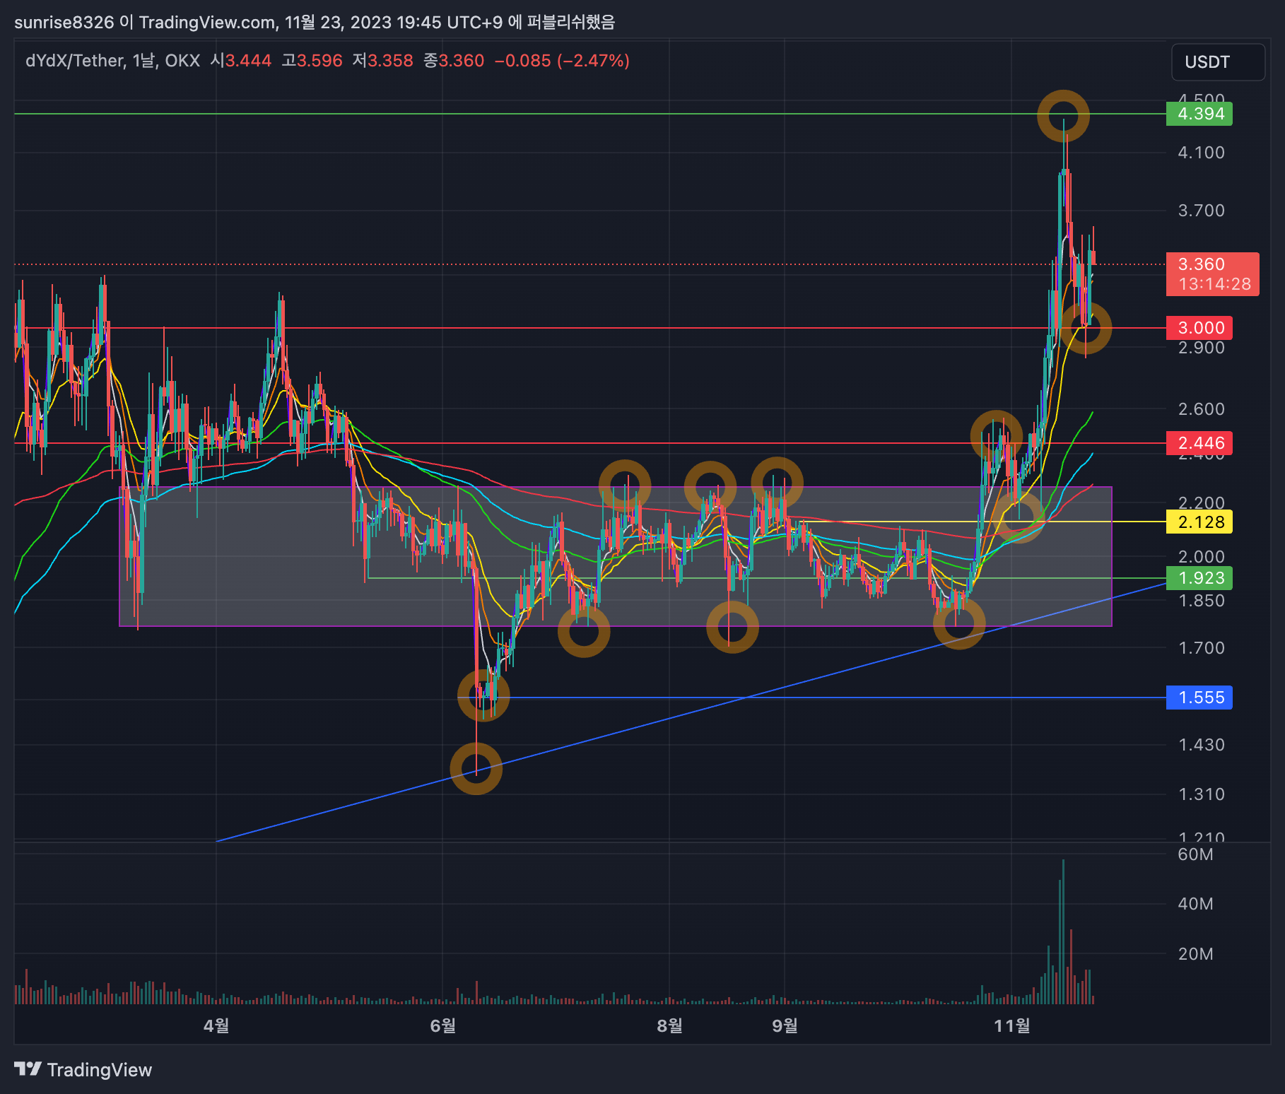The height and width of the screenshot is (1094, 1285).
Task: Click the 2.000 price axis tick
Action: pyautogui.click(x=1201, y=557)
